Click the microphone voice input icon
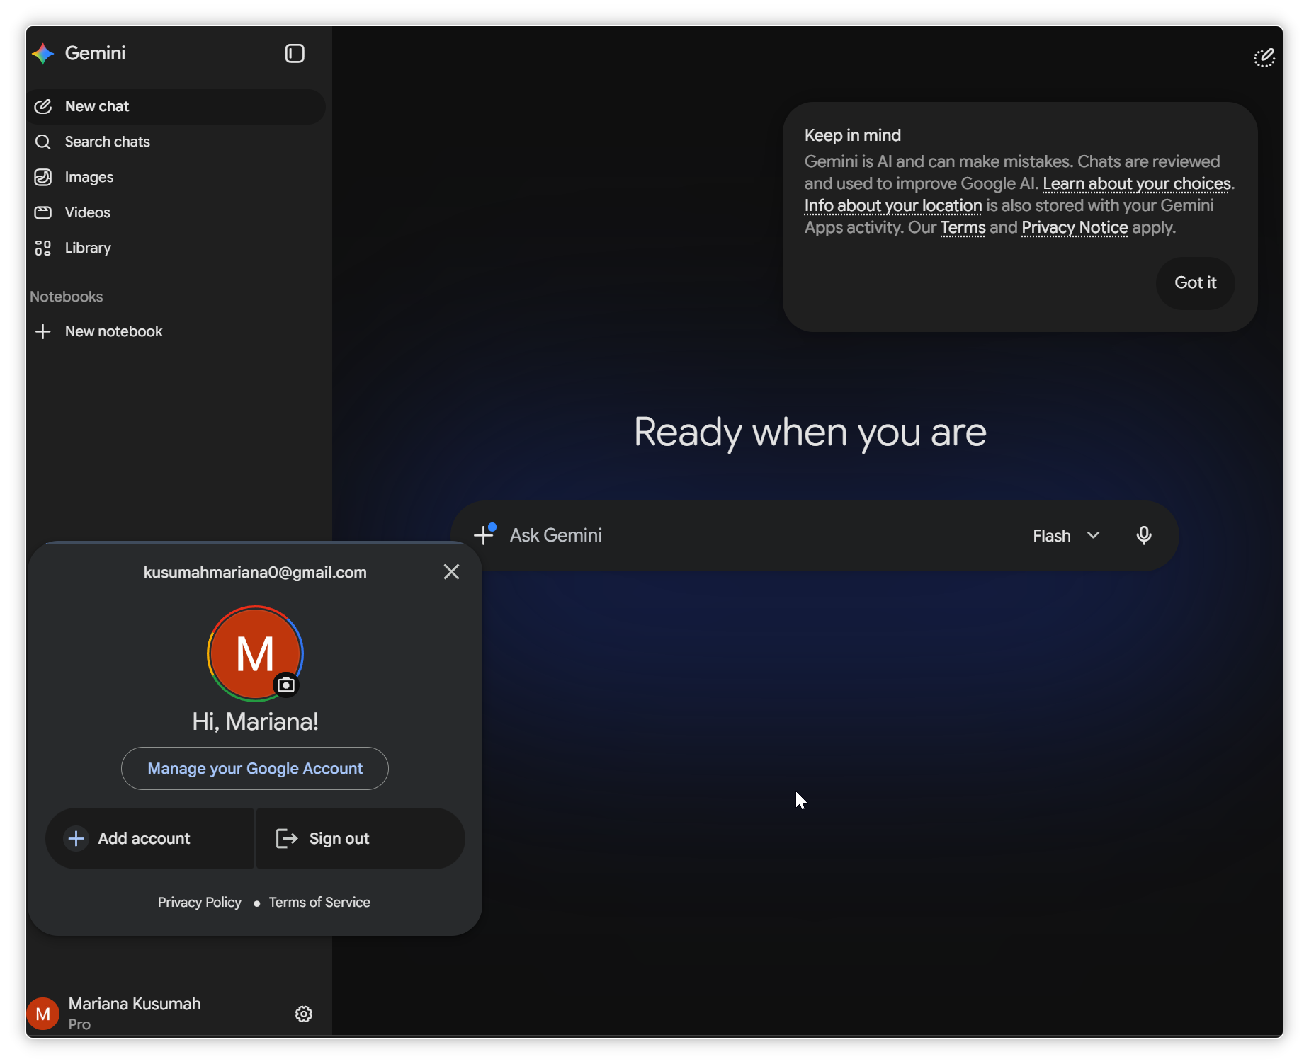Screen dimensions: 1309x1064 point(1143,535)
